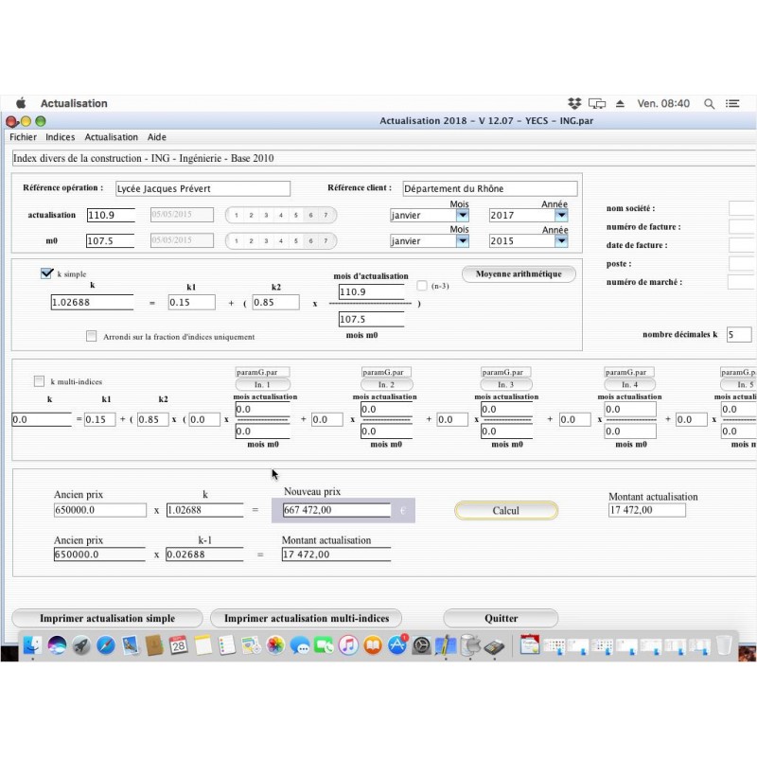Open Finder from the dock

click(32, 645)
